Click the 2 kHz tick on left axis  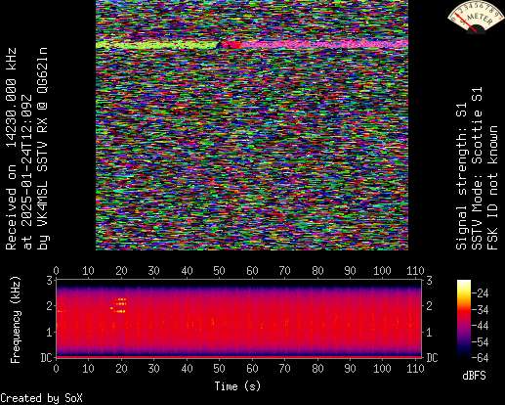tap(49, 306)
